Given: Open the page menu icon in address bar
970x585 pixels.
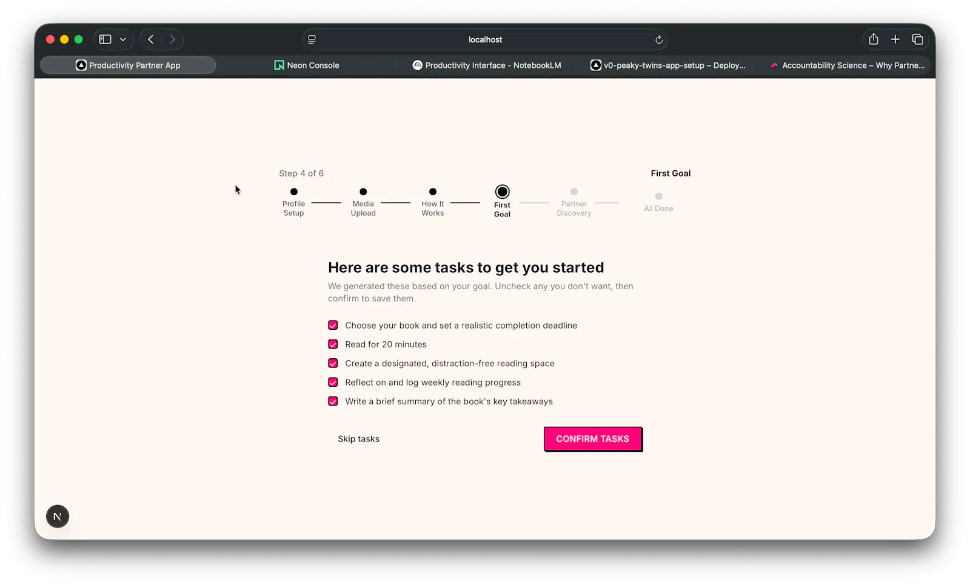Looking at the screenshot, I should [x=312, y=39].
